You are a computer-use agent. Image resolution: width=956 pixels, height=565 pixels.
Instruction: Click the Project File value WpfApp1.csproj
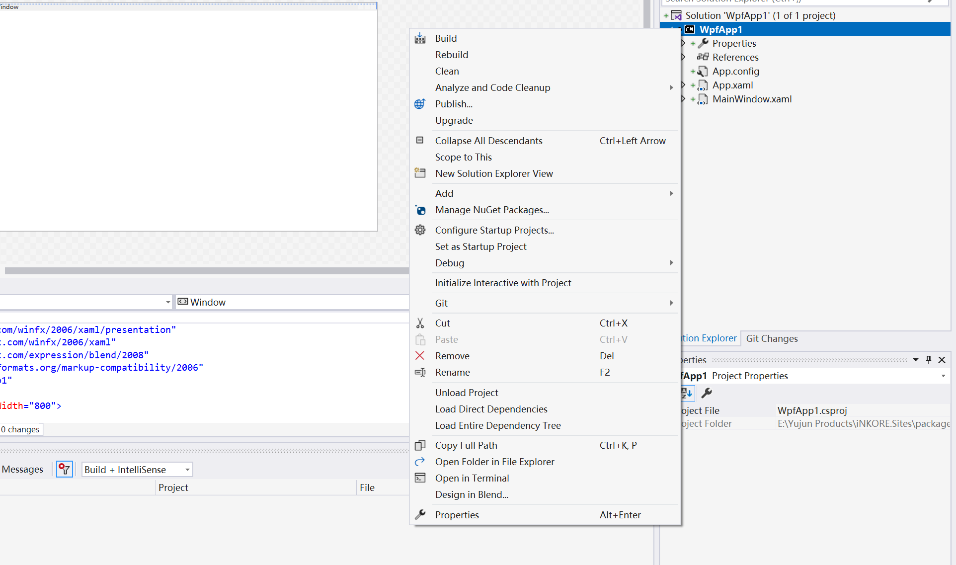pyautogui.click(x=812, y=410)
